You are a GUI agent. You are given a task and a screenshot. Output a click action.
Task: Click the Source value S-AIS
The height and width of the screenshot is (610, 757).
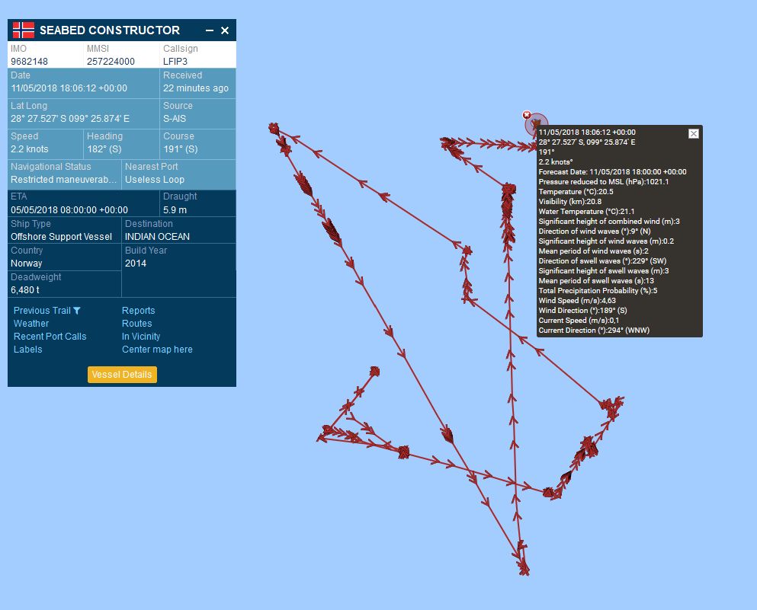click(175, 119)
